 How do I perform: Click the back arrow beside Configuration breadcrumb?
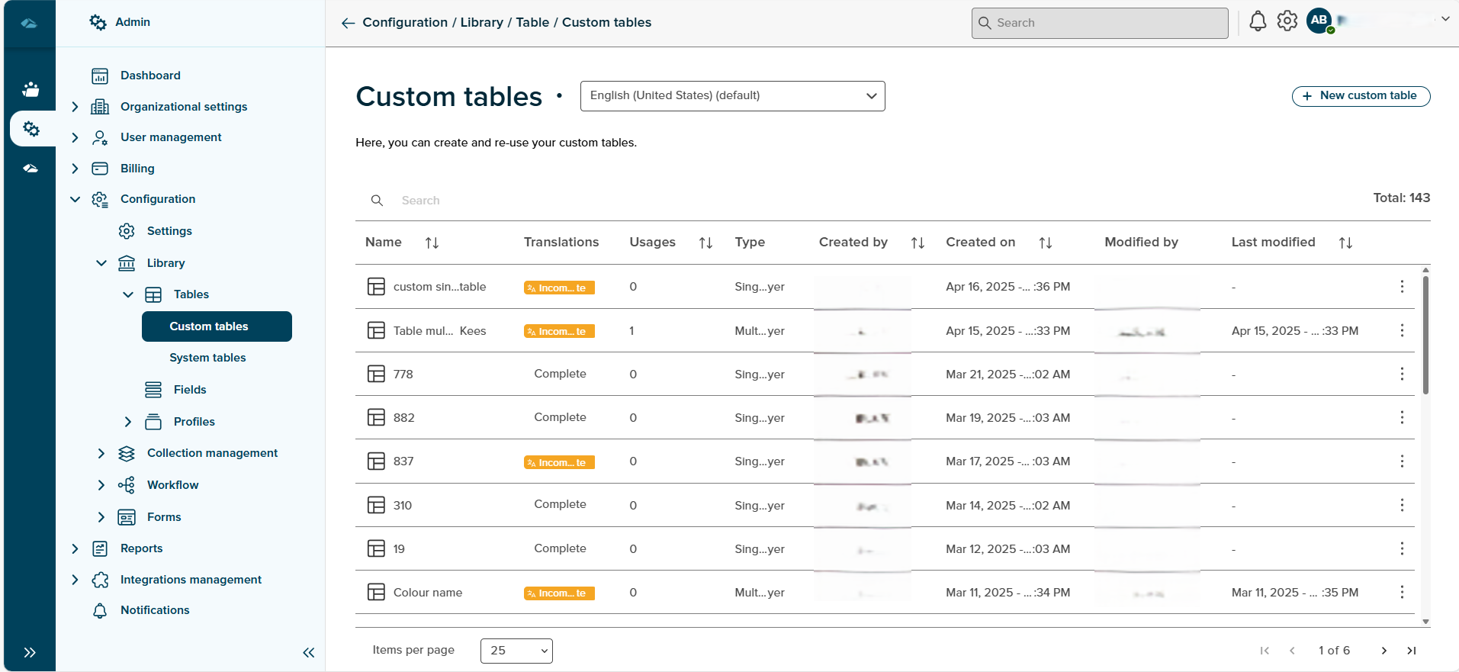point(348,23)
